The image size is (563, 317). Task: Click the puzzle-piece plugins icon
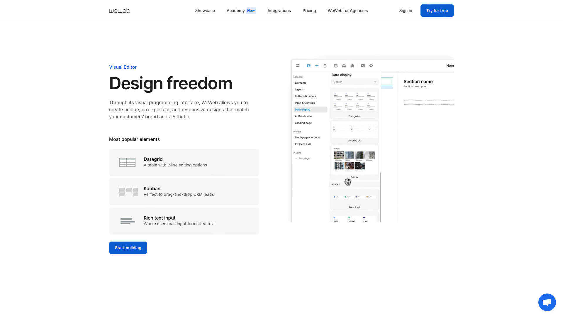click(352, 66)
